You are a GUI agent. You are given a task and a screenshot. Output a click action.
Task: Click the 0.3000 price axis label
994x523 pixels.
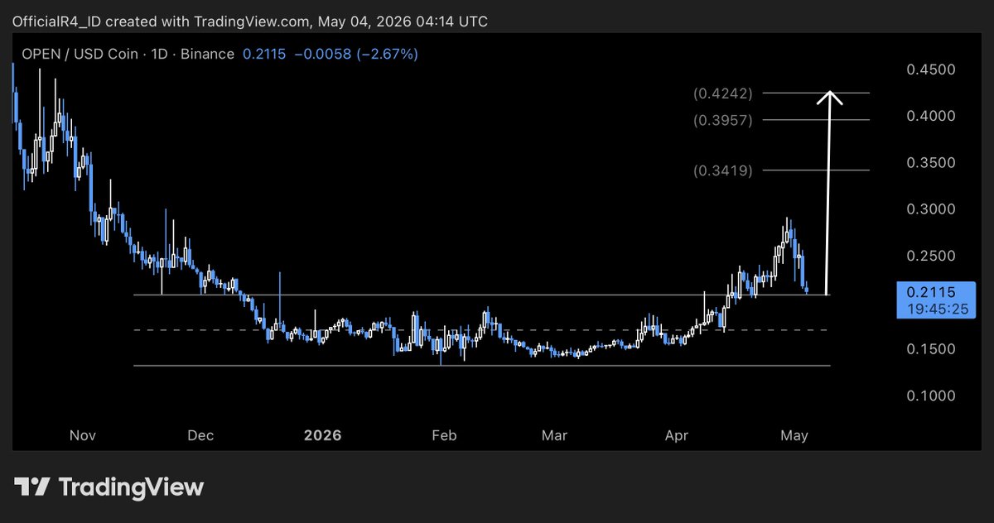[x=931, y=209]
